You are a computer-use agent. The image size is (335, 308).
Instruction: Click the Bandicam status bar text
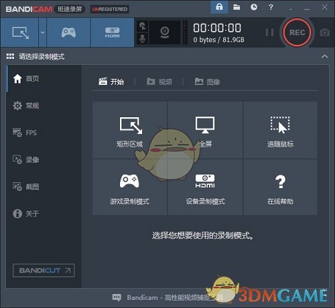[175, 297]
